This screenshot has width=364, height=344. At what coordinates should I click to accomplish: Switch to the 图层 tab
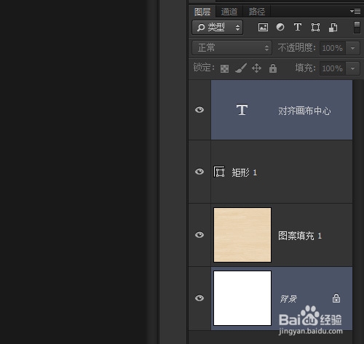202,12
